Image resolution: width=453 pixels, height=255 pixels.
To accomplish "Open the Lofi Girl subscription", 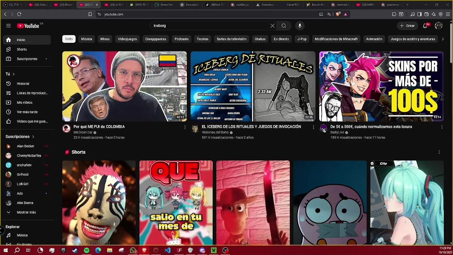I will click(x=27, y=184).
